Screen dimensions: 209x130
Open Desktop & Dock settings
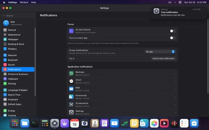[x=18, y=44]
